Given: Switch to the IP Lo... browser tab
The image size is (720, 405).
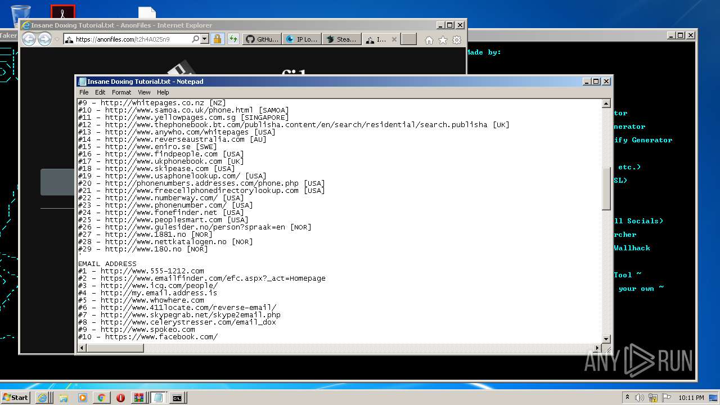Looking at the screenshot, I should [302, 39].
